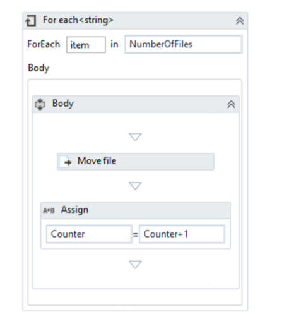This screenshot has height=319, width=289.
Task: Click the drop arrow below Assign
Action: coord(135,265)
